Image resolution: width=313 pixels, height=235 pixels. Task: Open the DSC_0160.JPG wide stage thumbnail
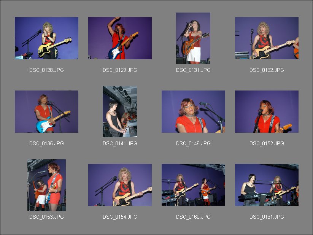193,185
